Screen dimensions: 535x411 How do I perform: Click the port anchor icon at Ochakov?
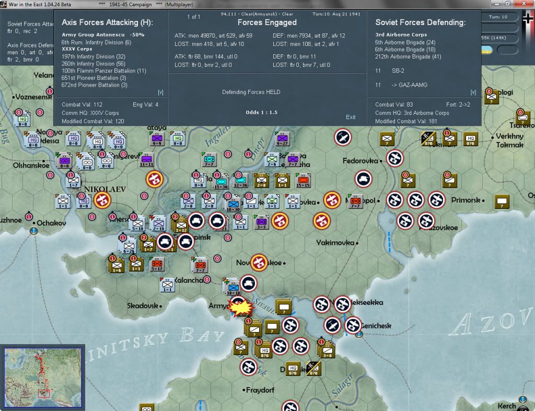click(34, 231)
